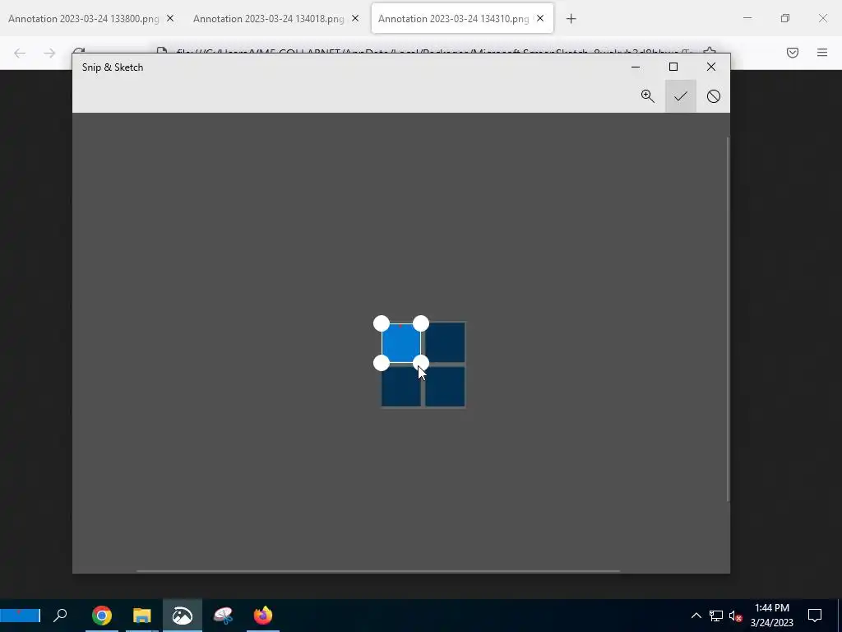Restore down the Firefox browser window
The height and width of the screenshot is (632, 842).
[785, 18]
